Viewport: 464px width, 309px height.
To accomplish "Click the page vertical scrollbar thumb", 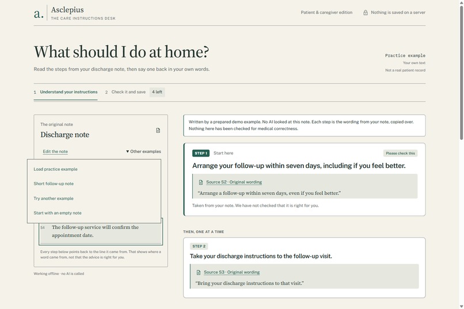I will point(461,73).
